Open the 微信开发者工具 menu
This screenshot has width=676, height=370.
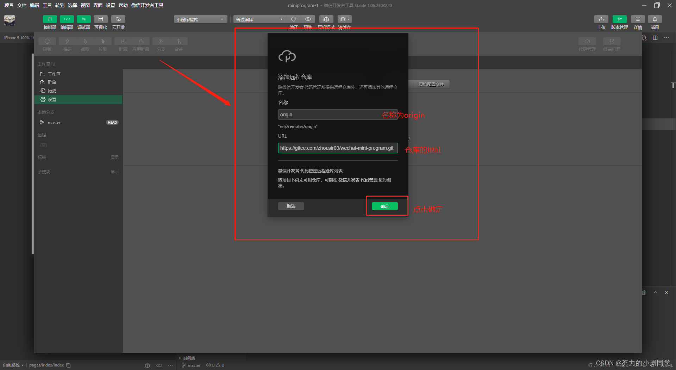pyautogui.click(x=147, y=5)
